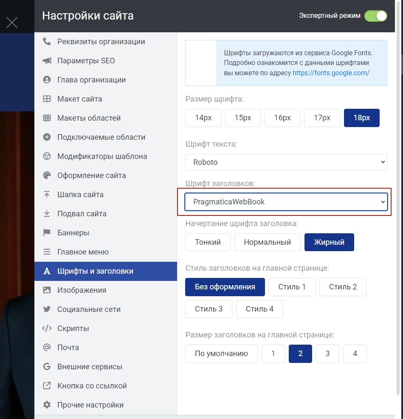
Task: Open the Шрифт текста Roboto dropdown
Action: click(x=286, y=162)
